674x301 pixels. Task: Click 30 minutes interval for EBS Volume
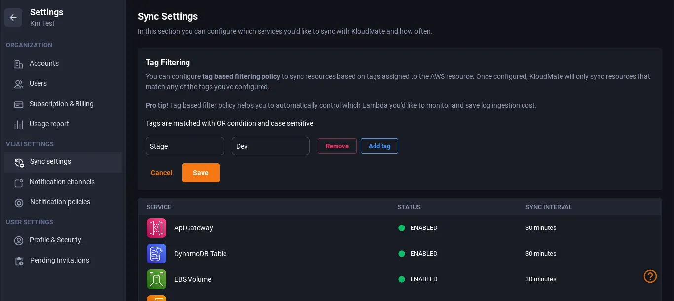pyautogui.click(x=541, y=279)
